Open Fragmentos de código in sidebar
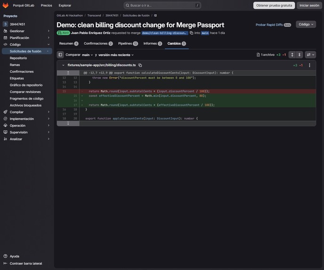324x270 pixels. tap(27, 98)
